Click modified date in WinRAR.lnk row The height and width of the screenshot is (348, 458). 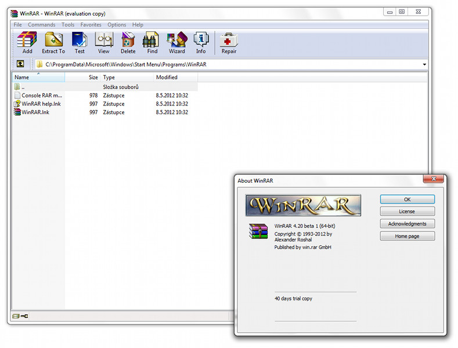pyautogui.click(x=172, y=113)
